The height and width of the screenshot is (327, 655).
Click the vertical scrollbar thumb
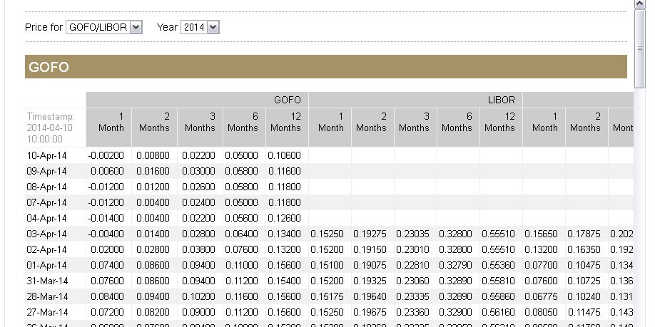(640, 48)
